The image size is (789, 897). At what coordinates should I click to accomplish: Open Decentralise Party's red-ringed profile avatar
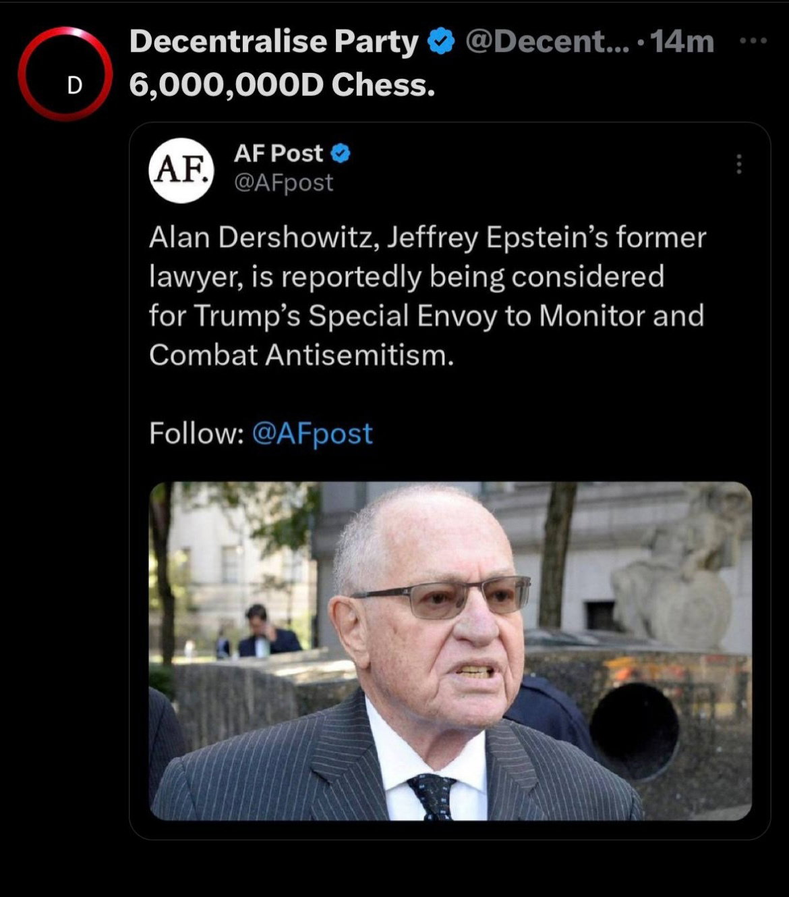(x=65, y=74)
